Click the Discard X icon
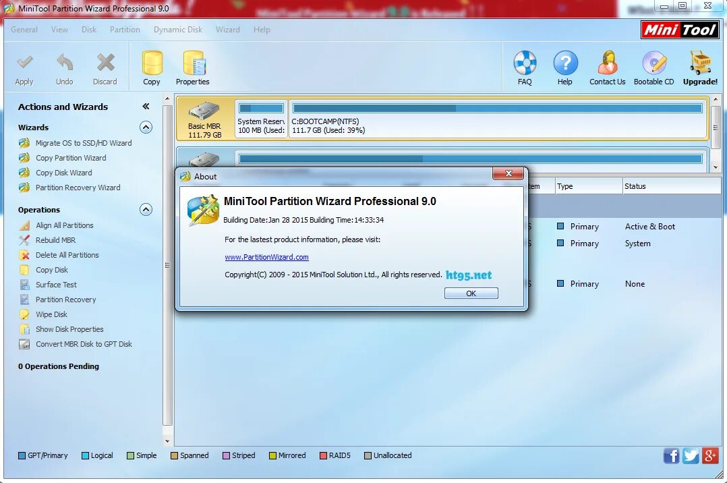727x483 pixels. pyautogui.click(x=105, y=63)
